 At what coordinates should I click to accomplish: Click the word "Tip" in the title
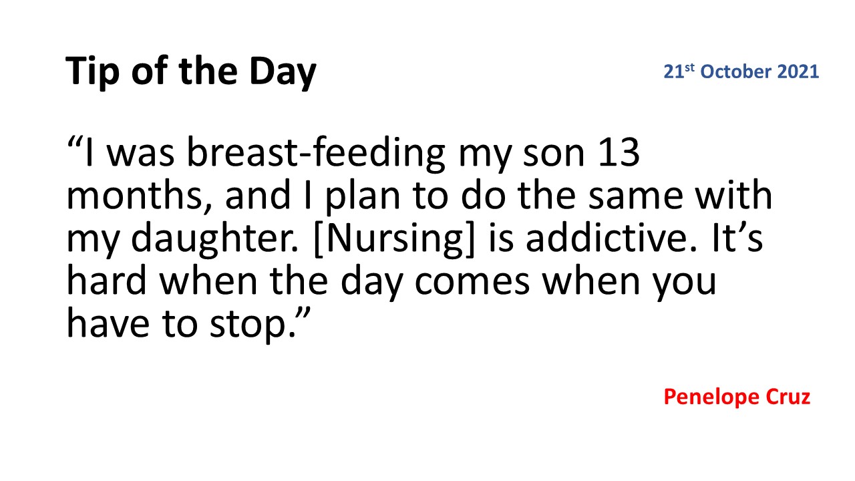tap(90, 73)
